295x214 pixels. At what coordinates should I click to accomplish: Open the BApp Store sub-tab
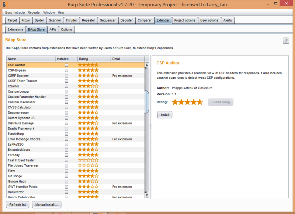36,29
